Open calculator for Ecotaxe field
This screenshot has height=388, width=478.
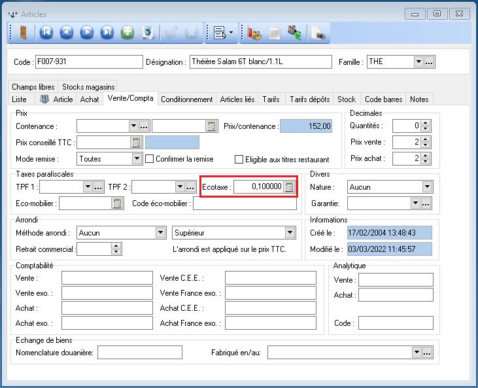click(x=288, y=186)
